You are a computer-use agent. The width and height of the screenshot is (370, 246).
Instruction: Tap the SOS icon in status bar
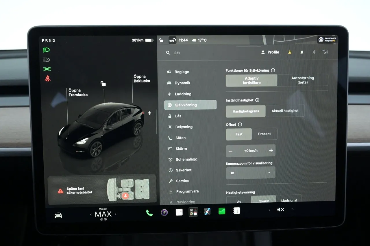[x=173, y=40]
